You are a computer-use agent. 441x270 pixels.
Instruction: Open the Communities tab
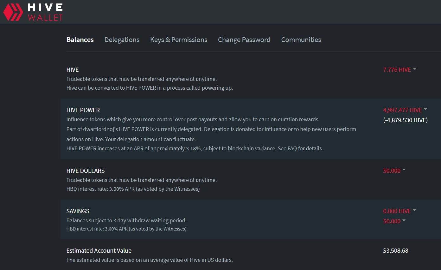[301, 40]
